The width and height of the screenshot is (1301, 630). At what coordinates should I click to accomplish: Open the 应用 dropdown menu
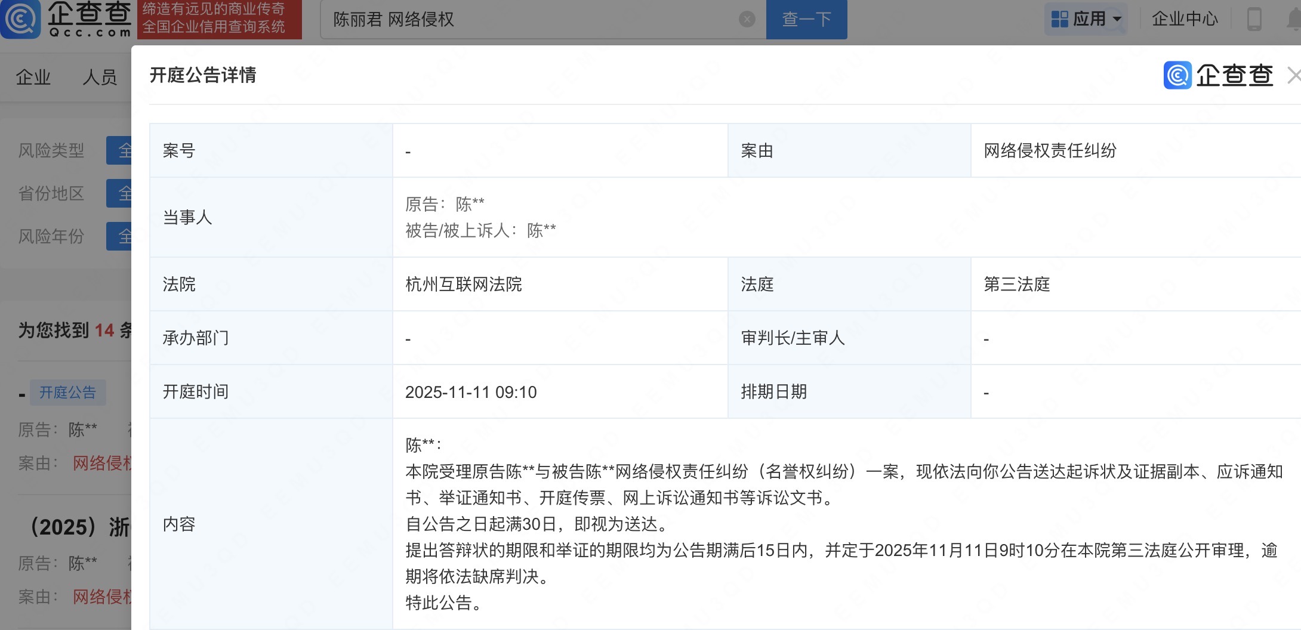(1090, 18)
